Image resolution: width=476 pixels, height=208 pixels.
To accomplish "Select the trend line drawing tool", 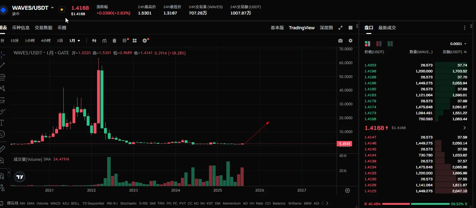I will click(x=2, y=65).
